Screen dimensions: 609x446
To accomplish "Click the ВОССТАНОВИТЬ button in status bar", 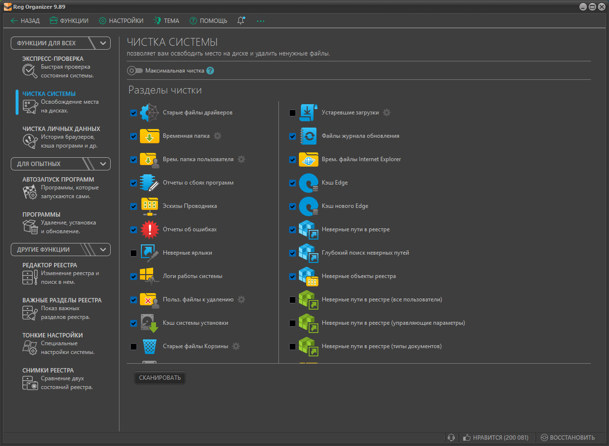I will [568, 437].
